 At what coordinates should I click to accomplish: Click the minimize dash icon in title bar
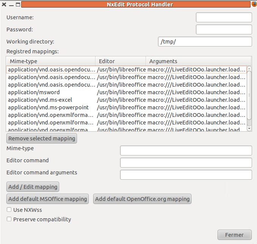click(x=11, y=5)
